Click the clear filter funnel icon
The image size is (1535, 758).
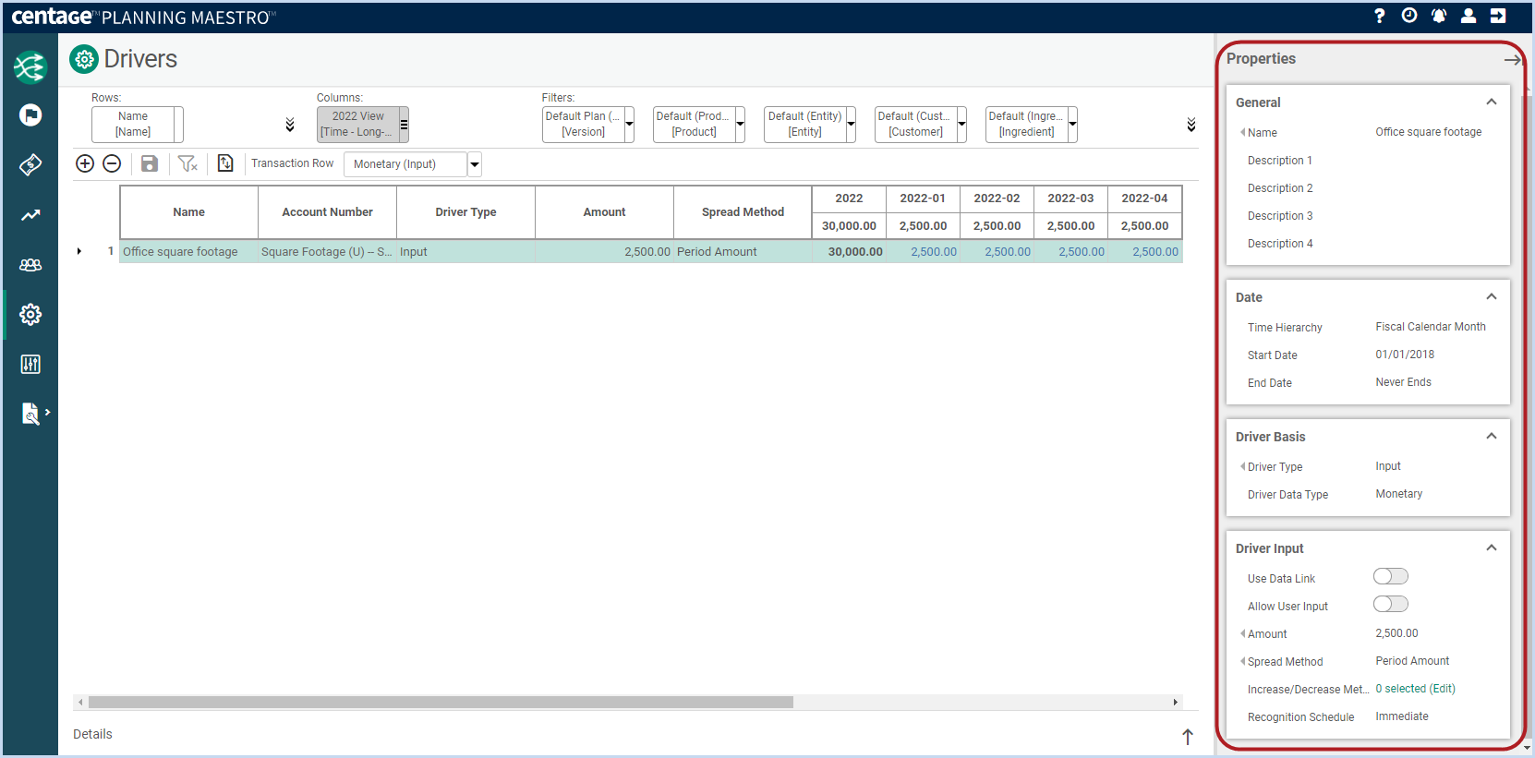point(187,163)
